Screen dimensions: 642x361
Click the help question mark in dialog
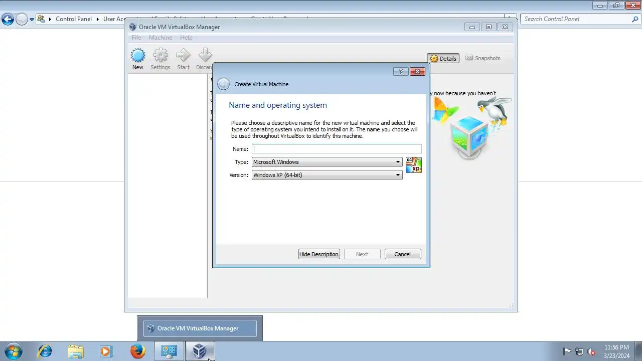point(401,72)
